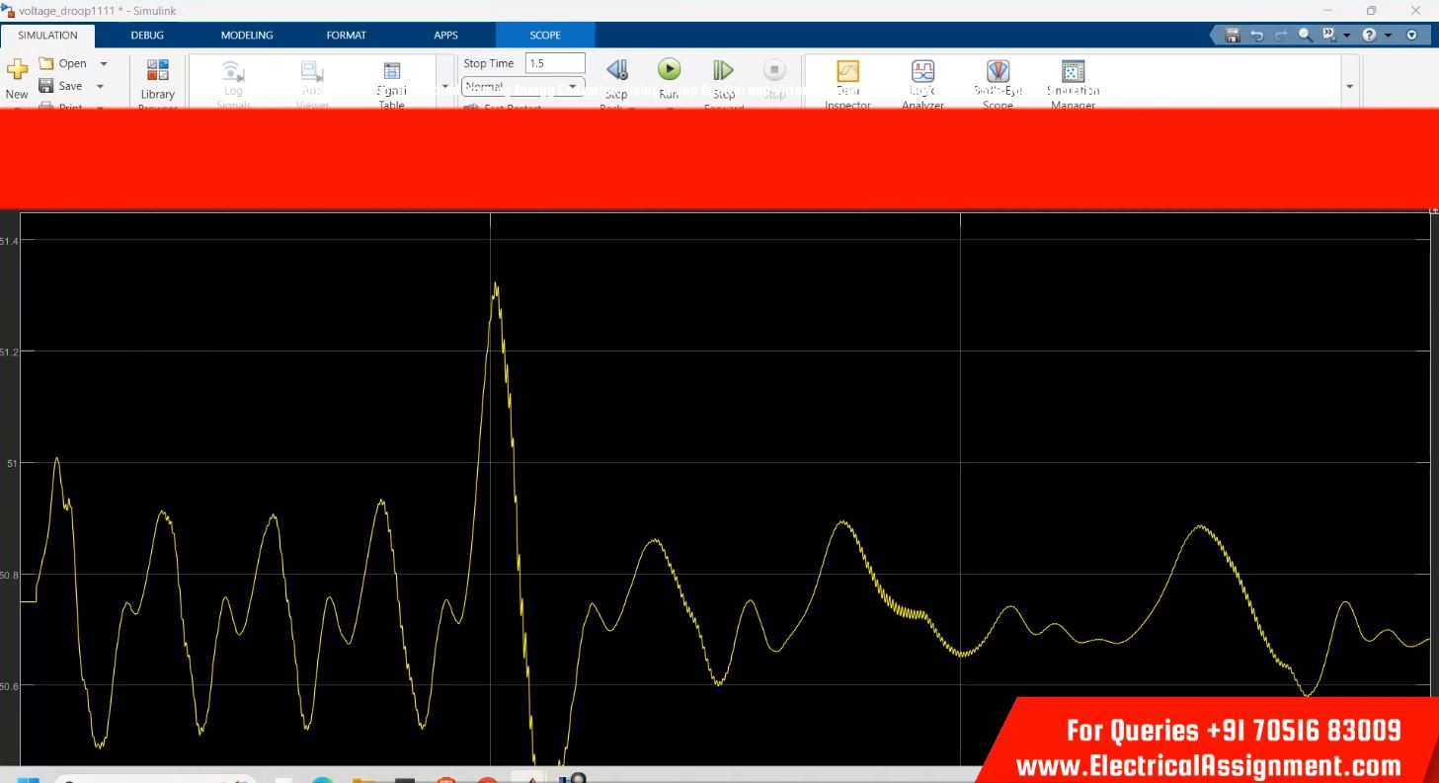Open the Bird's-Eye Scope
Viewport: 1439px width, 783px height.
[998, 72]
